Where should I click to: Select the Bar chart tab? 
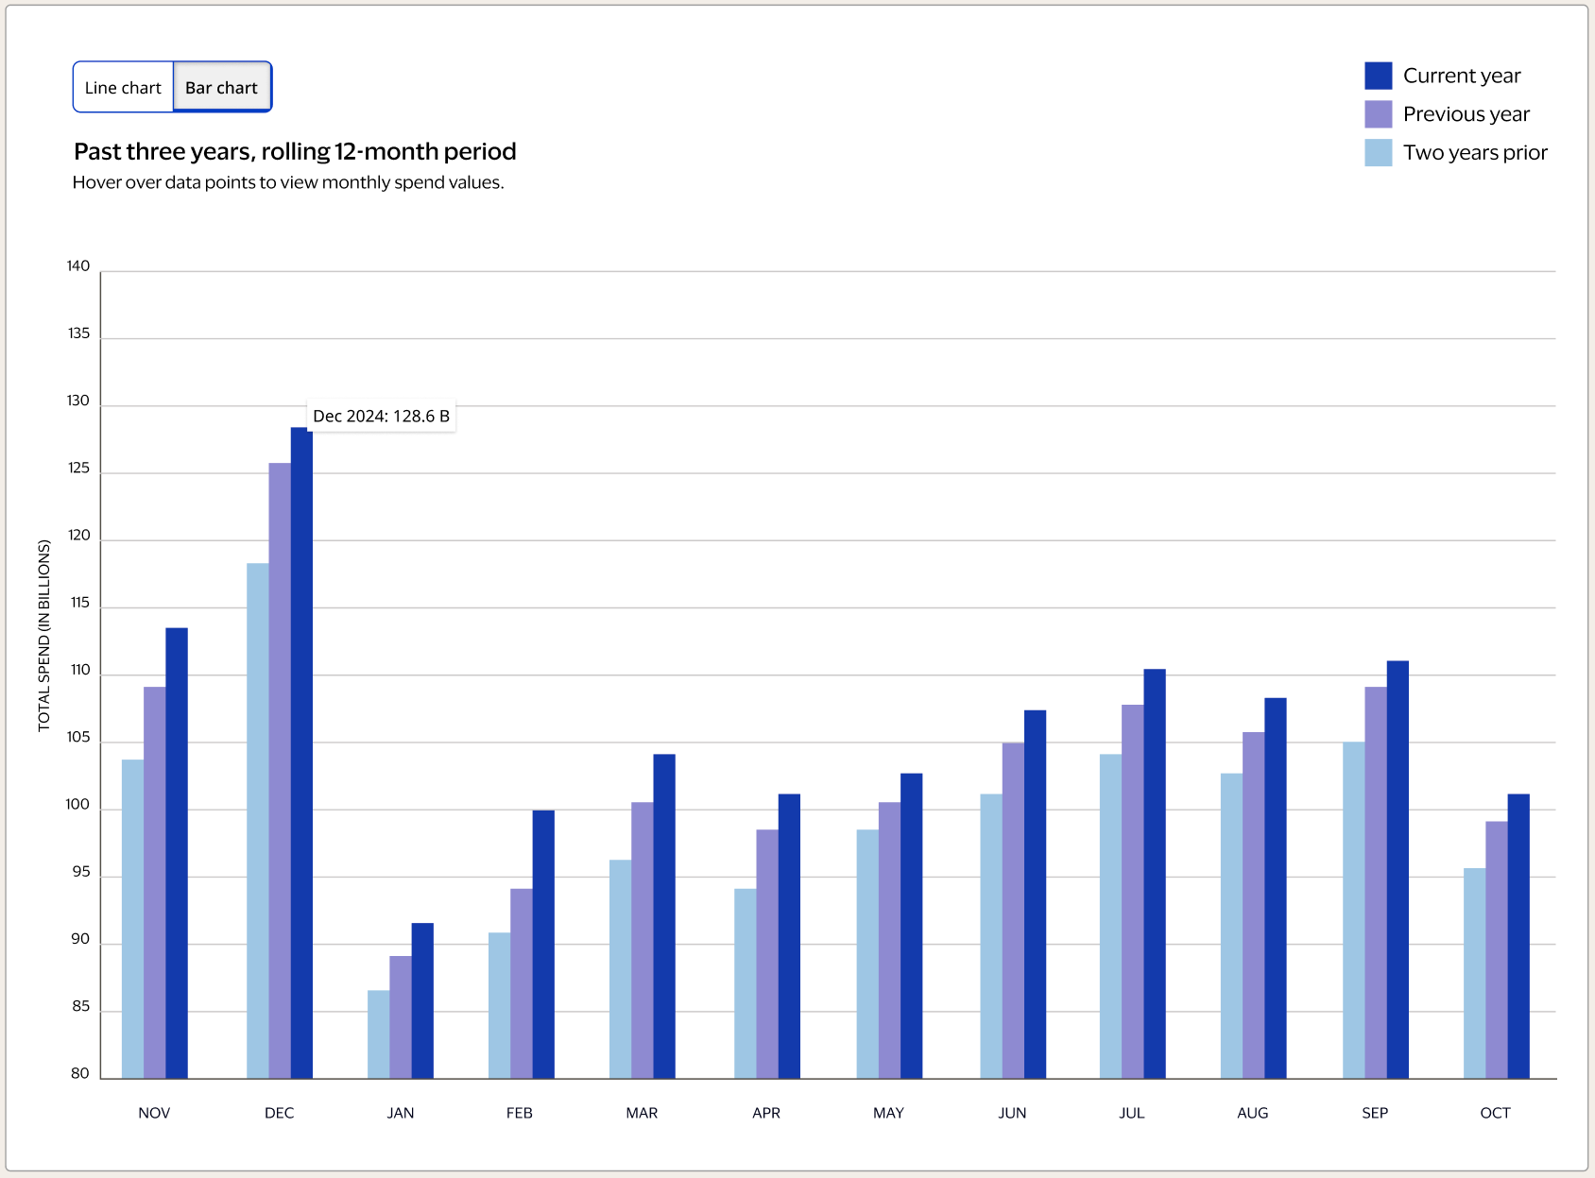221,87
